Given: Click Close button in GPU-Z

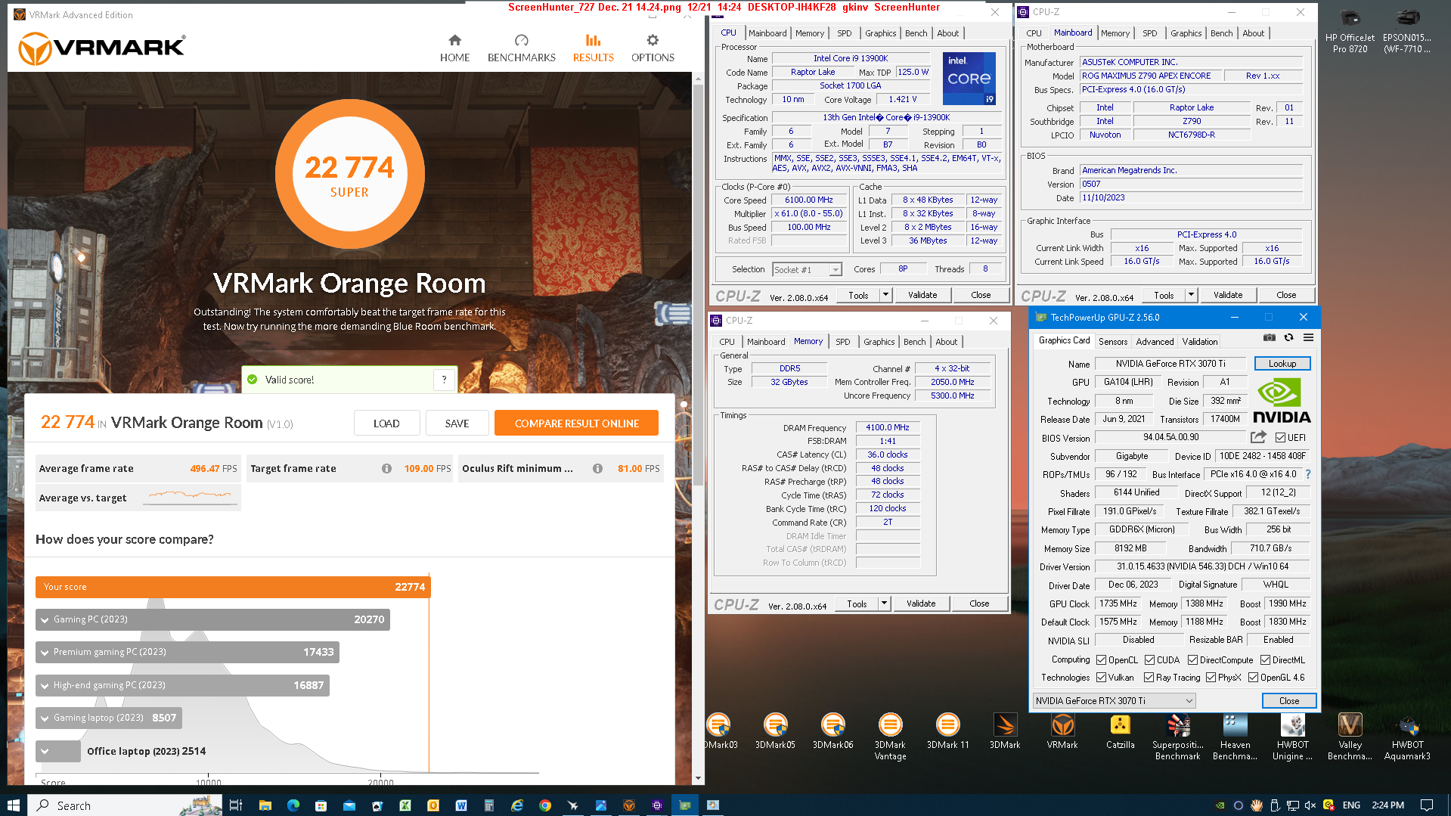Looking at the screenshot, I should (1288, 701).
